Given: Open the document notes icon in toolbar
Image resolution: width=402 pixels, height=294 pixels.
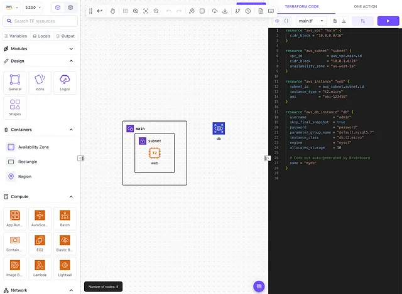Looking at the screenshot, I should tap(261, 11).
